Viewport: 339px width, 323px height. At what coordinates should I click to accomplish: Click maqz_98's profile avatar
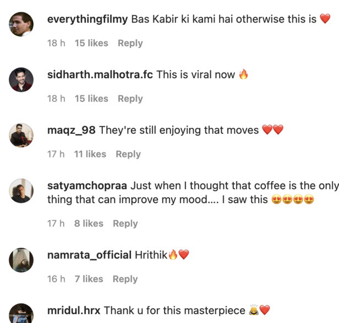coord(21,135)
